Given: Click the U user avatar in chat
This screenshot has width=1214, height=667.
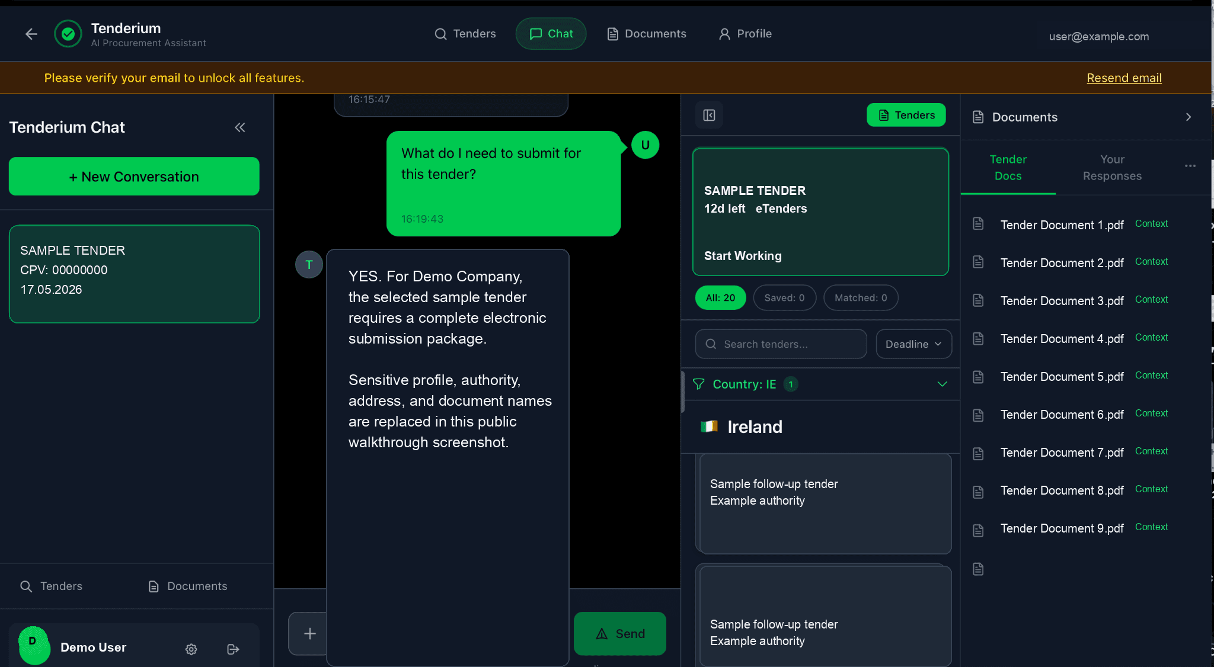Looking at the screenshot, I should pos(645,145).
